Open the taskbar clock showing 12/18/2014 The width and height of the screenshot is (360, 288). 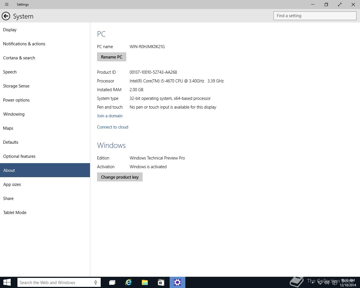[x=348, y=283]
